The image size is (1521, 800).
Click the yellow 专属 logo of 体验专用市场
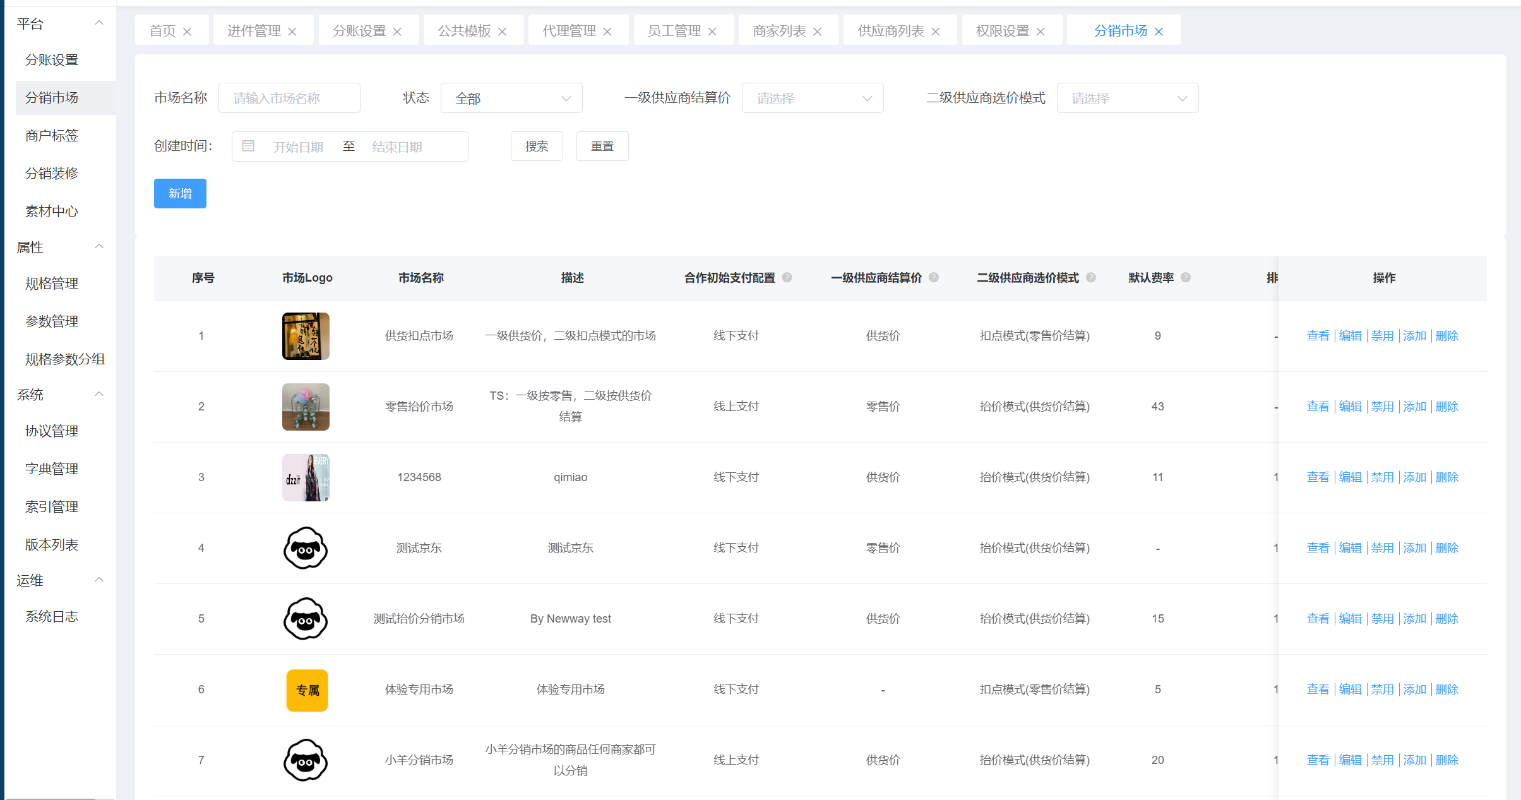[x=307, y=690]
